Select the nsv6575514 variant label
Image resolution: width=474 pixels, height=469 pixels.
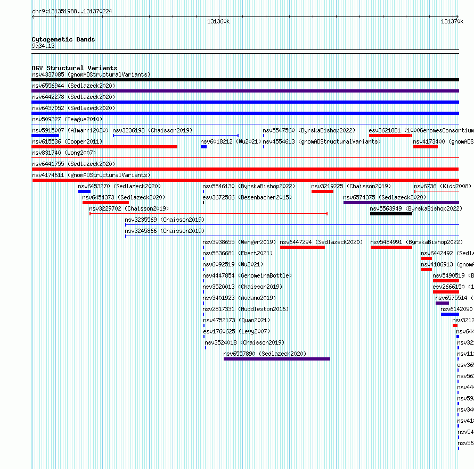[x=455, y=298]
